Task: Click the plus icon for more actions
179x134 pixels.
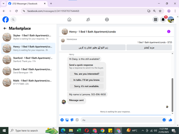Action: pyautogui.click(x=62, y=120)
